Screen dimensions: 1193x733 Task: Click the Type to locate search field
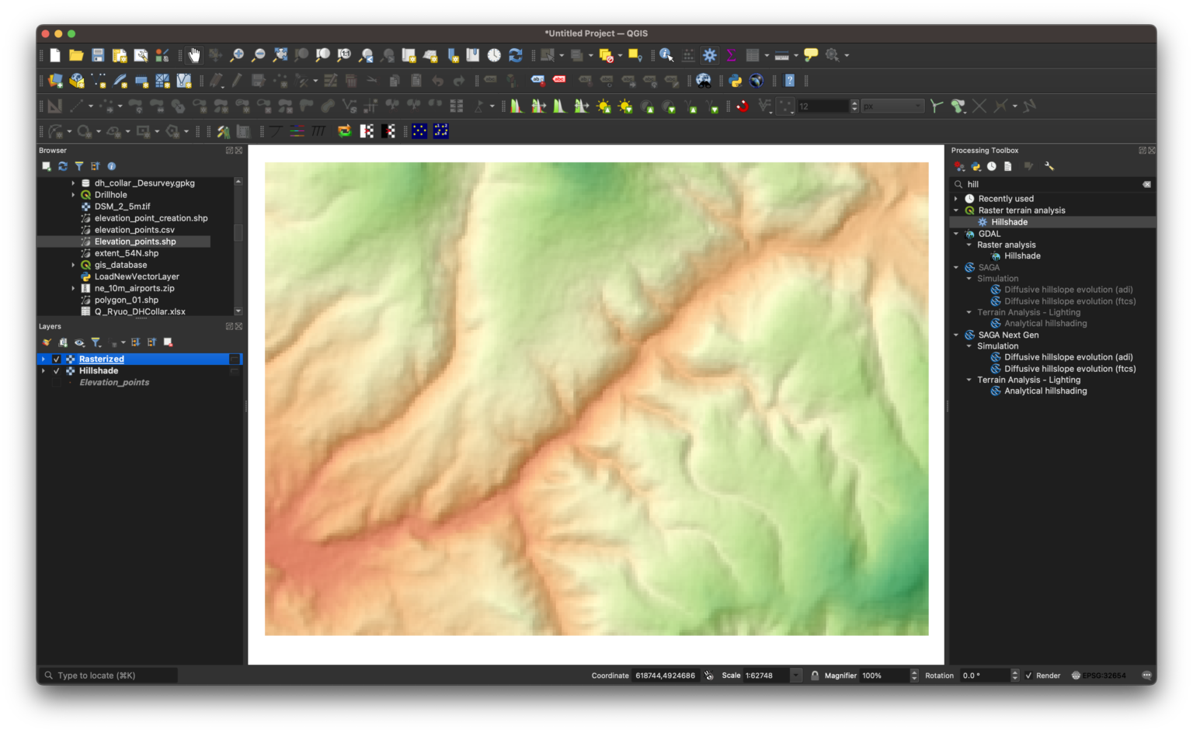[x=109, y=676]
